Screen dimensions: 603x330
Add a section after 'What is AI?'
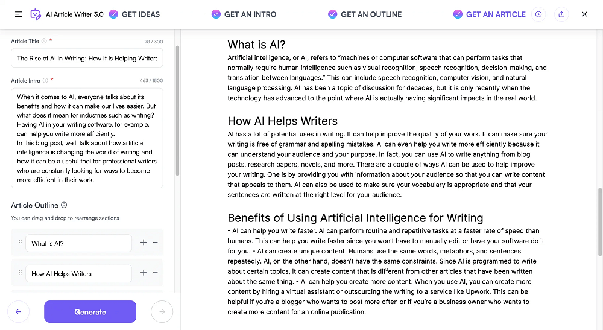coord(144,243)
